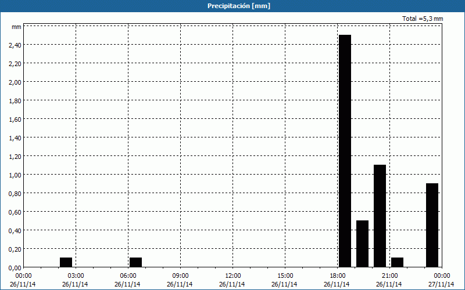This screenshot has height=290, width=465.
Task: Click the 'Precipitación [mm]' chart title
Action: 239,6
